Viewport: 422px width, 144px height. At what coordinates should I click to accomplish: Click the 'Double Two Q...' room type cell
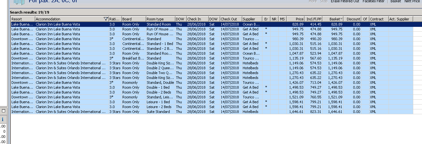161,73
